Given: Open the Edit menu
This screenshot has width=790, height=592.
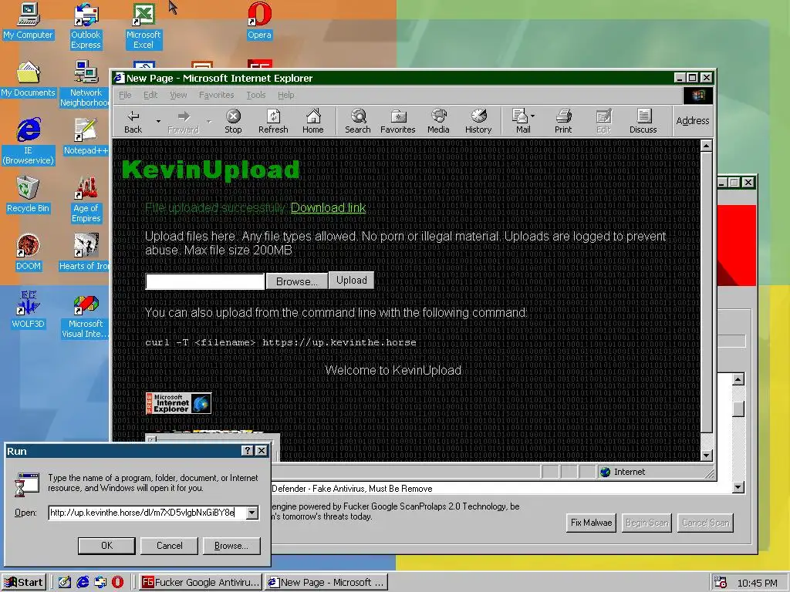Looking at the screenshot, I should [x=150, y=95].
